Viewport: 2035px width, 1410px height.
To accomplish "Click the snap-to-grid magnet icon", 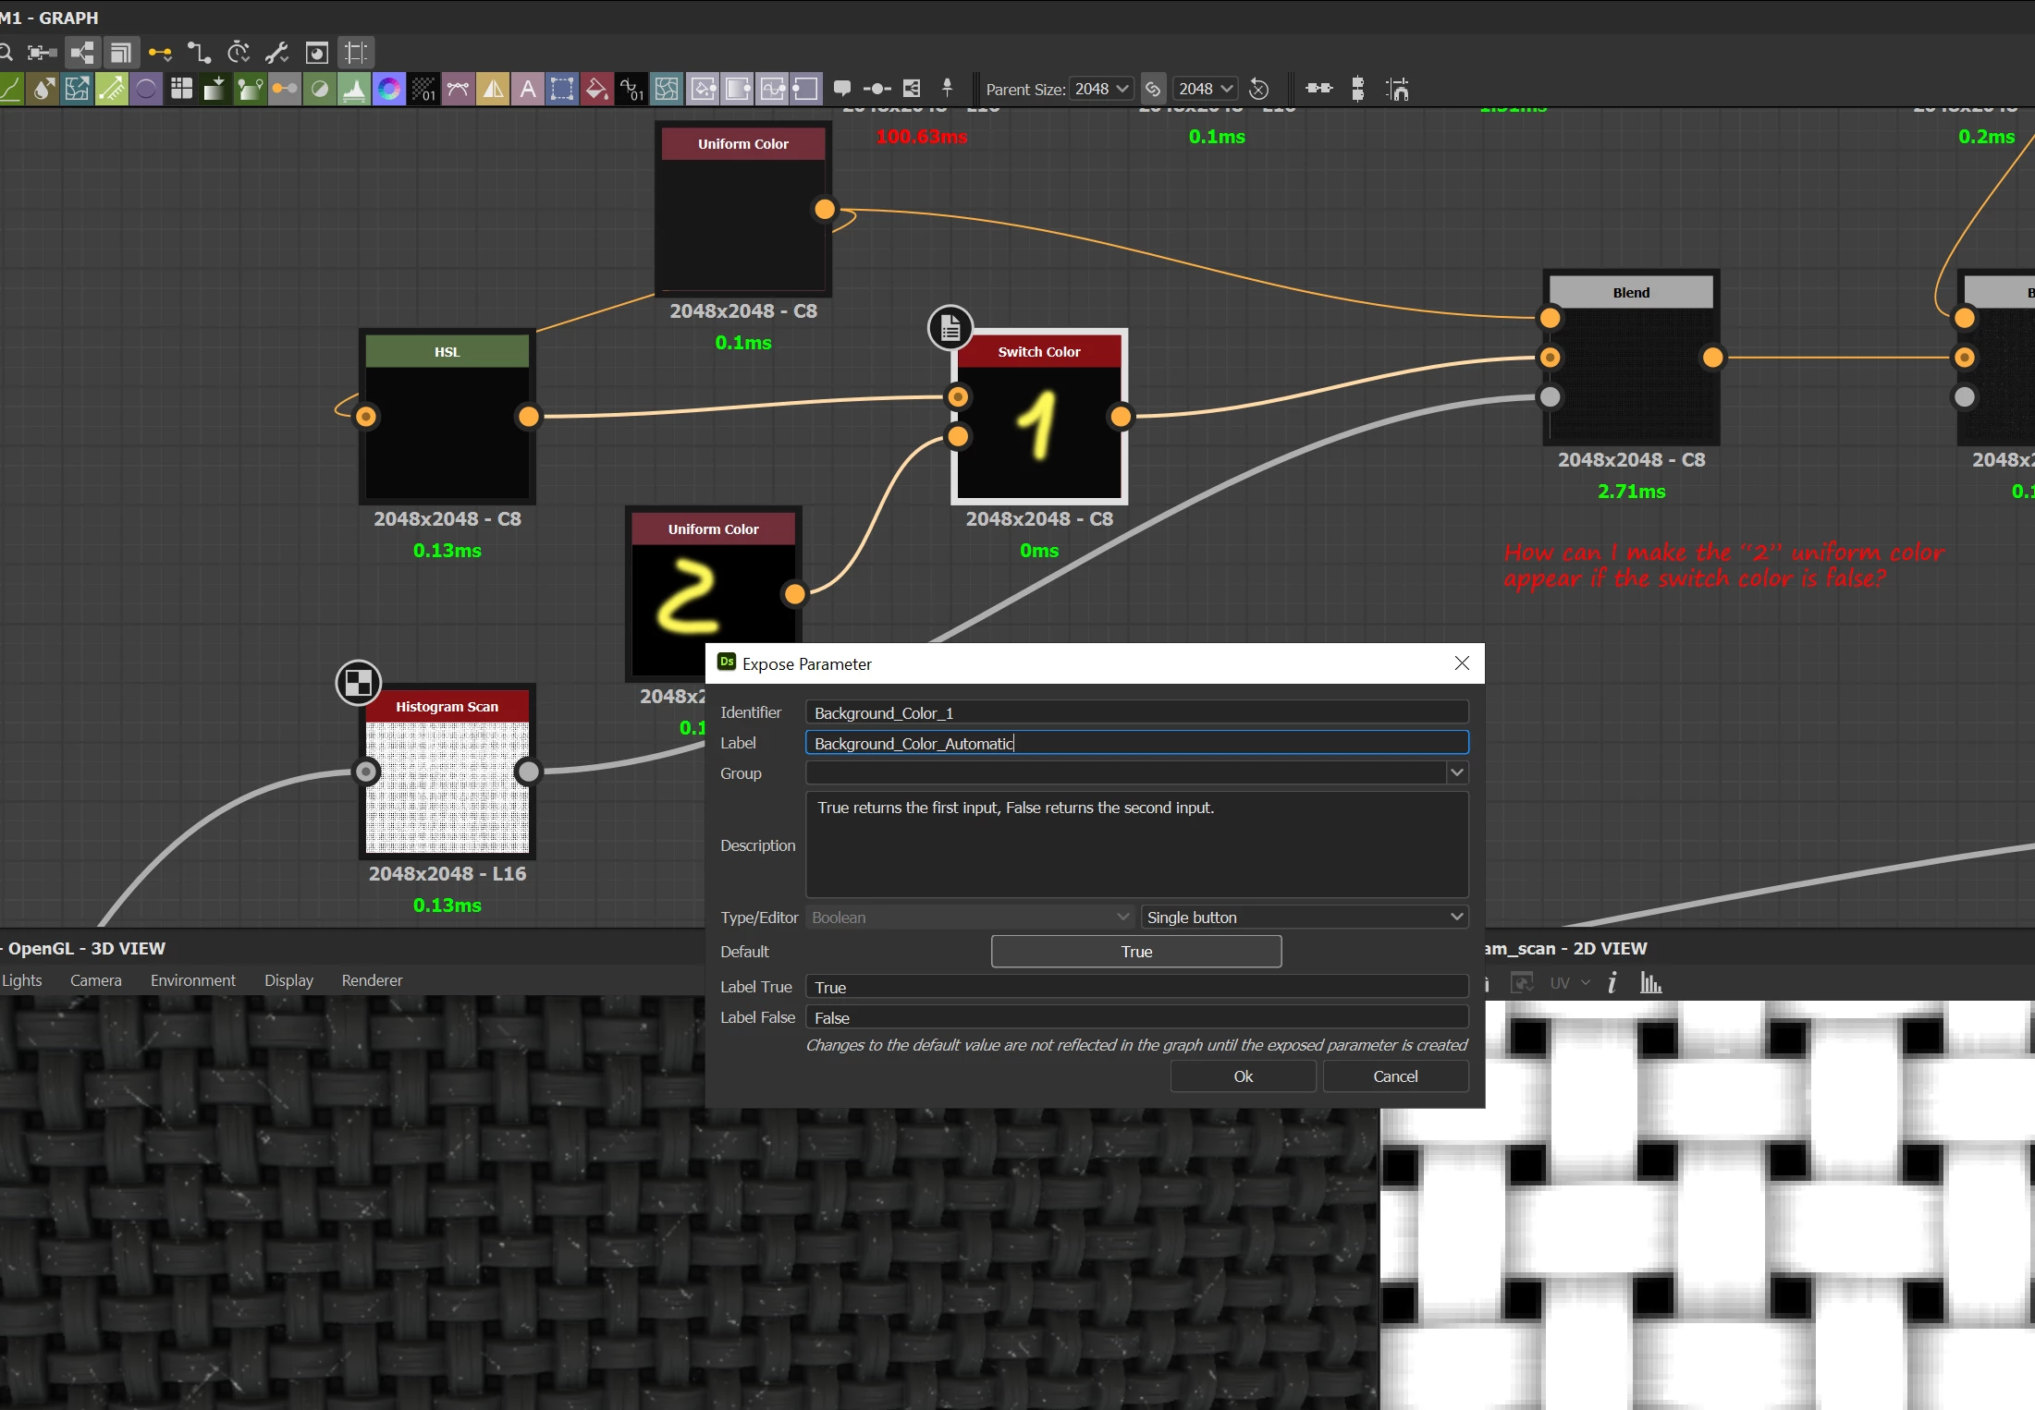I will tap(1397, 89).
